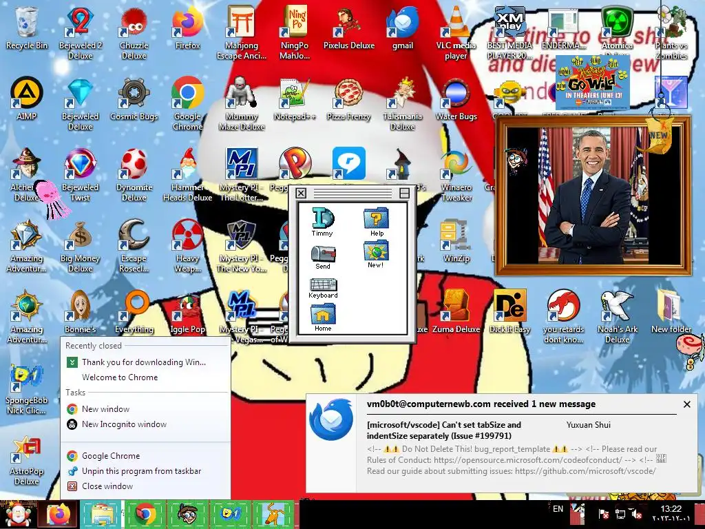The image size is (705, 529).
Task: Open the Dick it Easy icon
Action: pyautogui.click(x=510, y=311)
